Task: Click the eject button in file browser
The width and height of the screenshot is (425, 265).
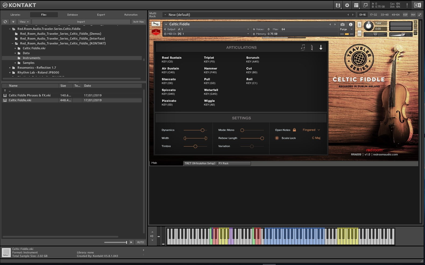Action: click(x=13, y=22)
